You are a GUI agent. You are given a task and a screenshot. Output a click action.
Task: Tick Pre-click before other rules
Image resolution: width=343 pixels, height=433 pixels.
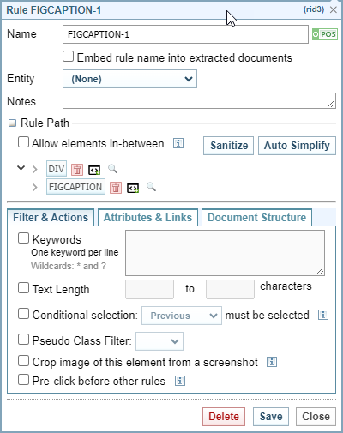(x=23, y=380)
